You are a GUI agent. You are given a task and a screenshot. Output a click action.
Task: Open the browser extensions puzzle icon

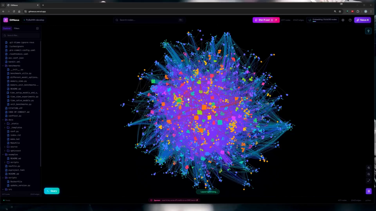(358, 11)
